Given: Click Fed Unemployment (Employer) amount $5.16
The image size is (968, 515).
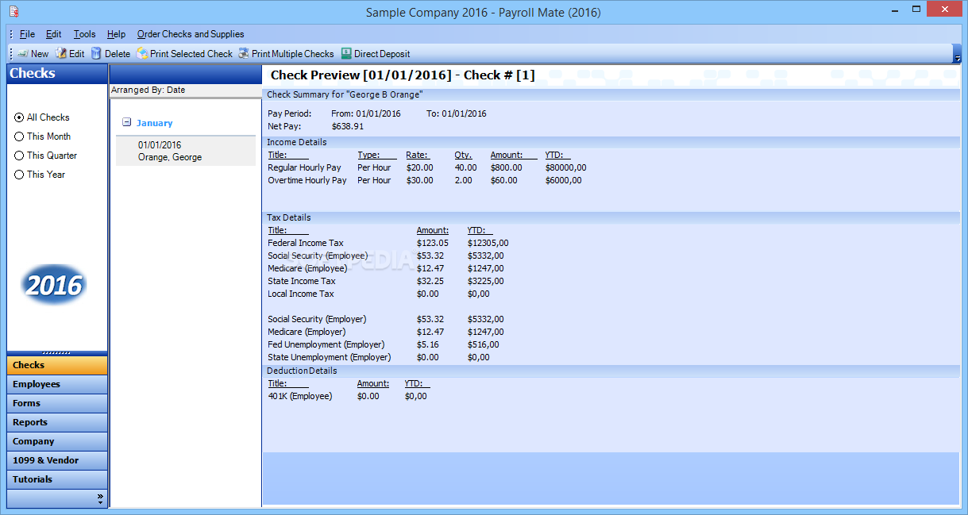Looking at the screenshot, I should 427,344.
